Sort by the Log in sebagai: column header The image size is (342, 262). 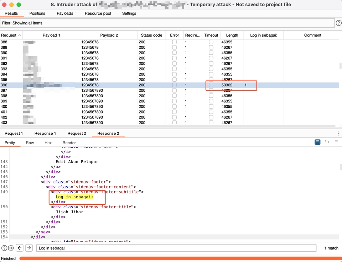pyautogui.click(x=263, y=35)
